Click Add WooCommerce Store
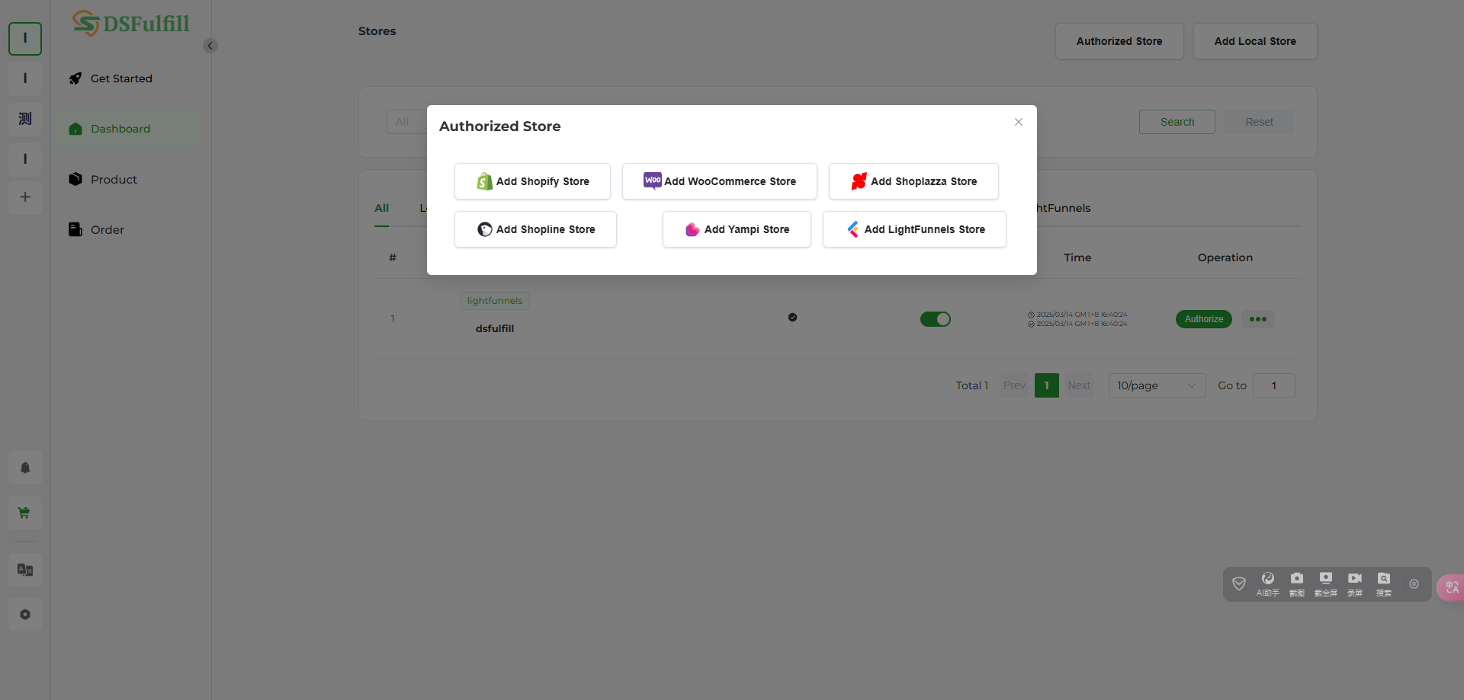 click(x=720, y=181)
